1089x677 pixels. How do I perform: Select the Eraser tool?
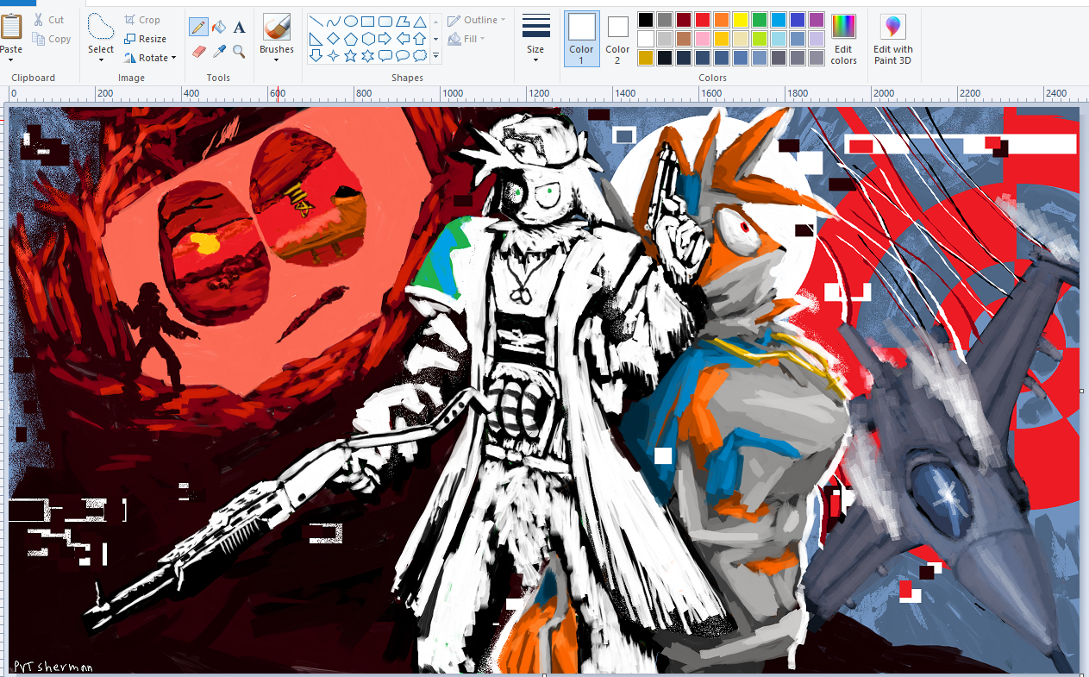(x=198, y=52)
